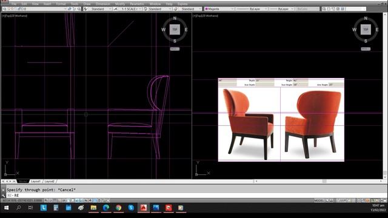Click the horizontal scrollbar thumb
388x218 pixels.
pos(324,181)
